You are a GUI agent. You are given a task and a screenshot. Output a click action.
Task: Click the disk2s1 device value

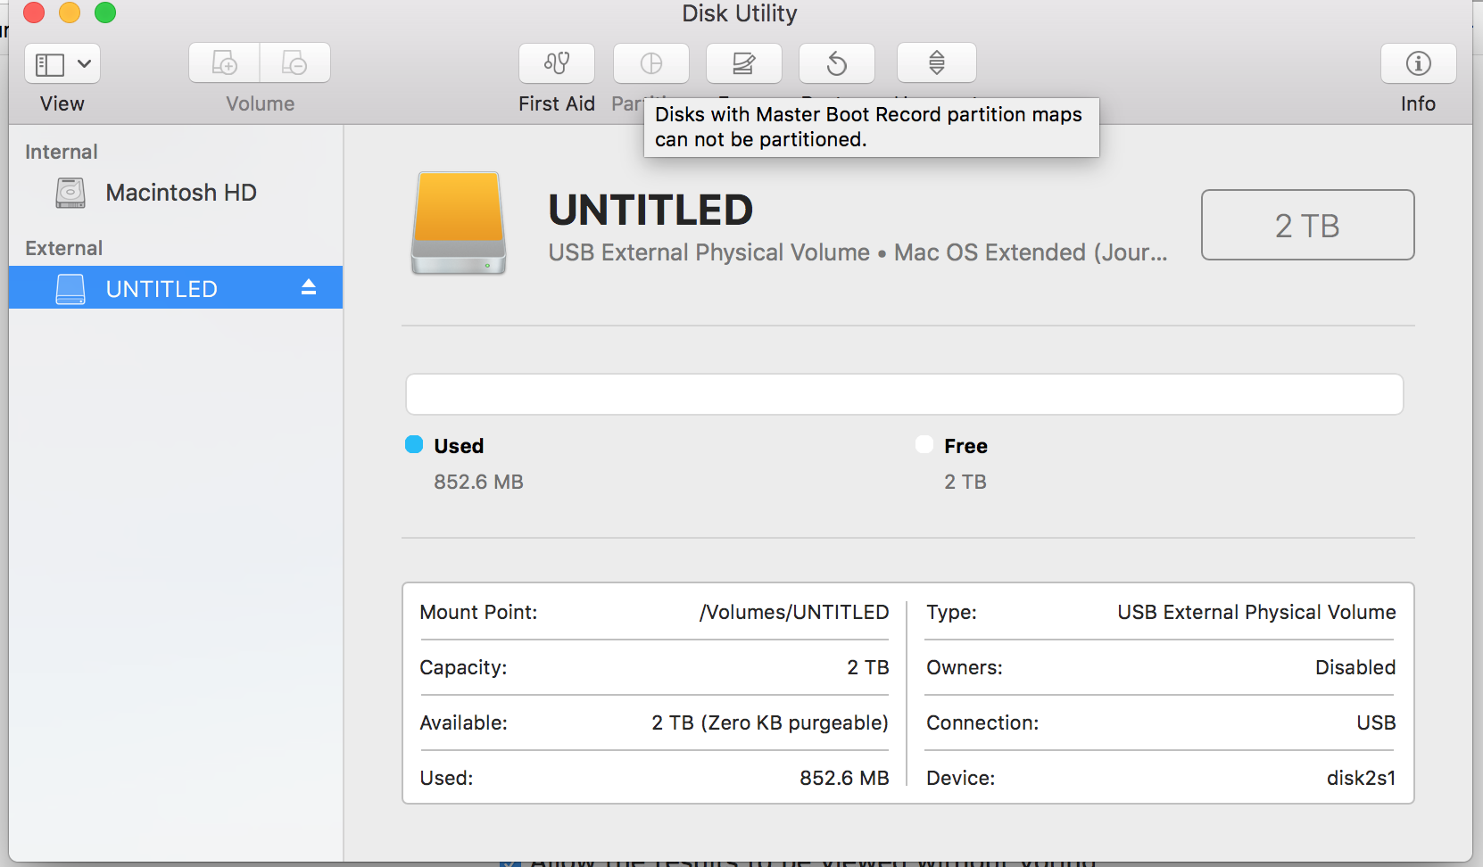[1361, 778]
